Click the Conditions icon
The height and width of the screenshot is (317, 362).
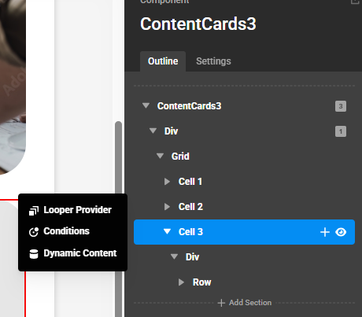pos(34,232)
